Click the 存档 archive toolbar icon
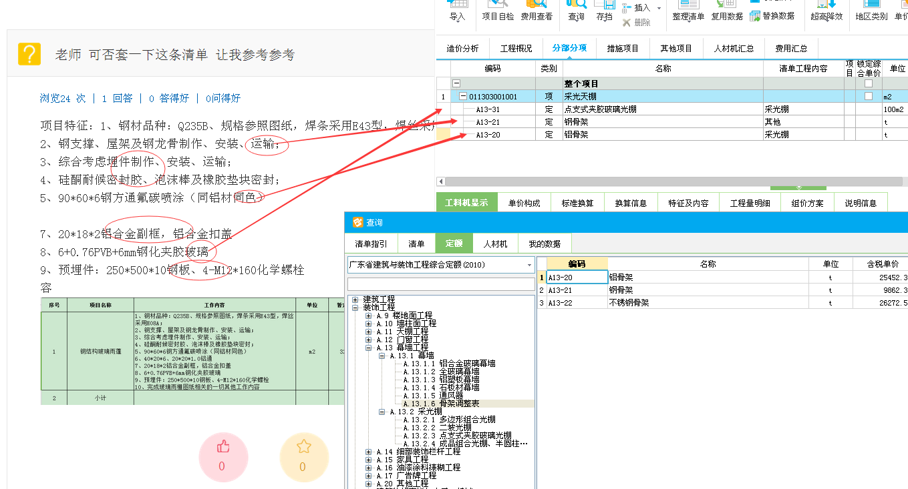Viewport: 908px width, 489px height. click(x=604, y=11)
